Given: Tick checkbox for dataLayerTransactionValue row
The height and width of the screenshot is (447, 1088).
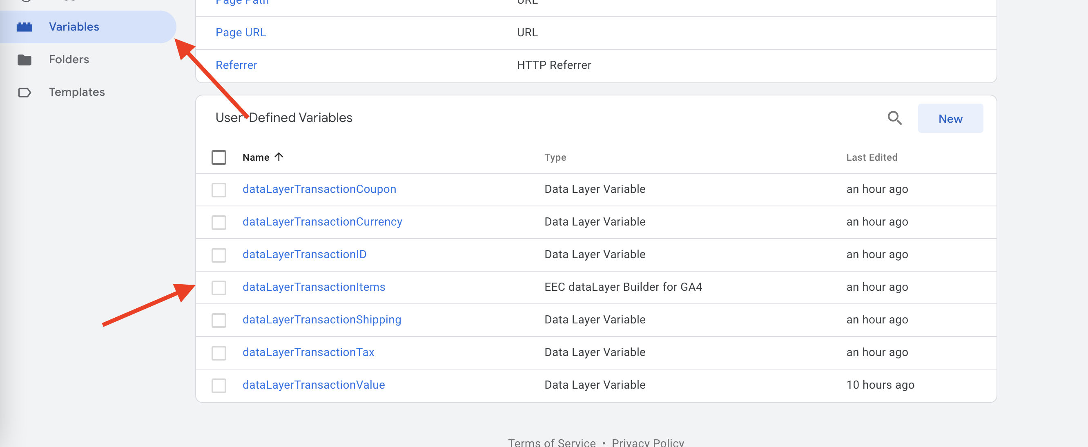Looking at the screenshot, I should point(219,385).
